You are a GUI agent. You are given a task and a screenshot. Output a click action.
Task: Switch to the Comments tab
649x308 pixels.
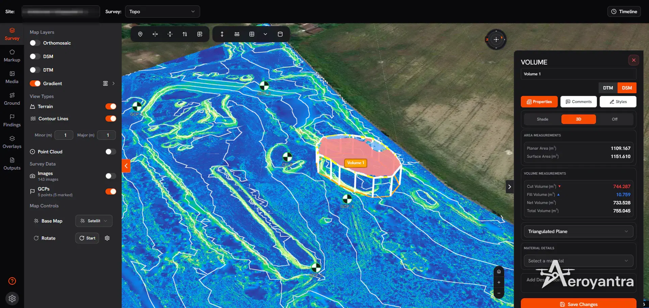tap(579, 102)
